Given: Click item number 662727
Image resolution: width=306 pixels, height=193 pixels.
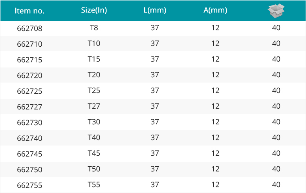Looking at the screenshot, I should pos(30,107).
